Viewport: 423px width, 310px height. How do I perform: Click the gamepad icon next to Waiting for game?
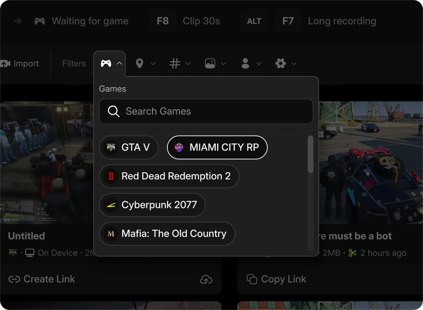coord(40,21)
